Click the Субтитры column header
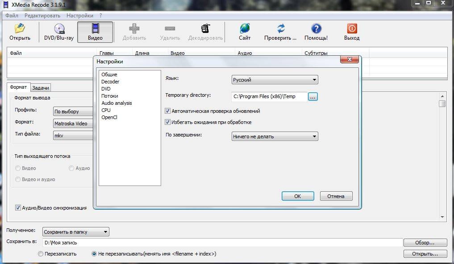Image resolution: width=454 pixels, height=264 pixels. (335, 53)
